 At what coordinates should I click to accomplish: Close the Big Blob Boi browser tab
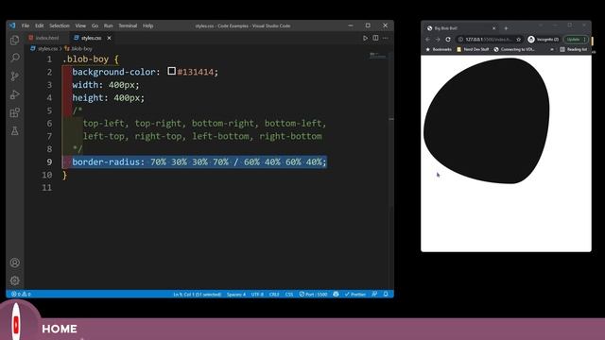tap(493, 28)
